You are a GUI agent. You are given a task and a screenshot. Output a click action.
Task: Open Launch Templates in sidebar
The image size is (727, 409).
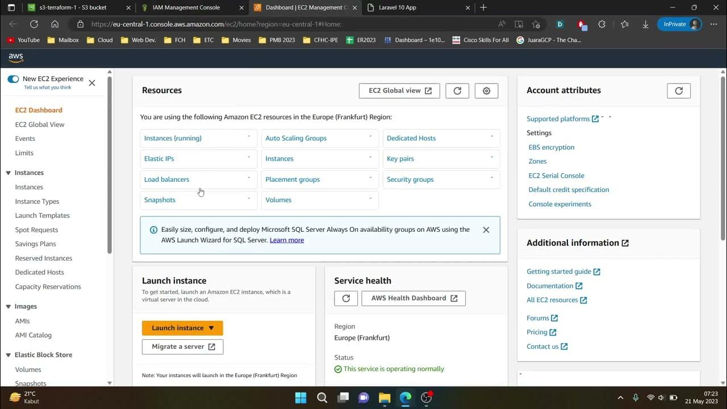click(43, 216)
